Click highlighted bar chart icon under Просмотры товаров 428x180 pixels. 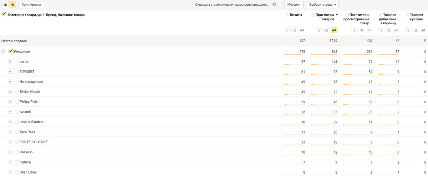point(334,30)
